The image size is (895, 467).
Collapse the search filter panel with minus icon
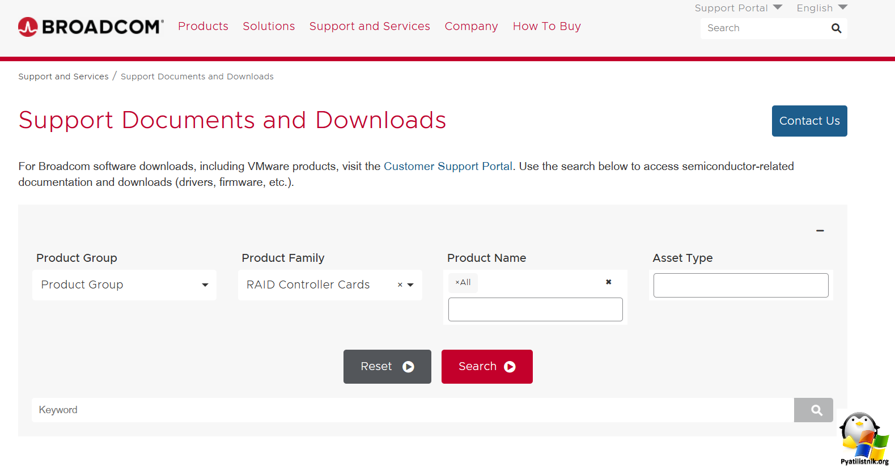click(820, 231)
